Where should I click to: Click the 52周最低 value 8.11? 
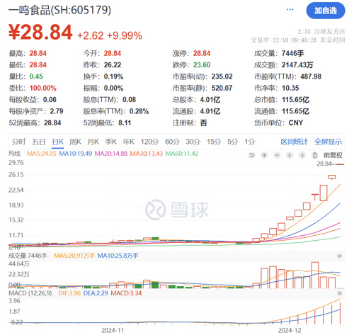pos(125,123)
